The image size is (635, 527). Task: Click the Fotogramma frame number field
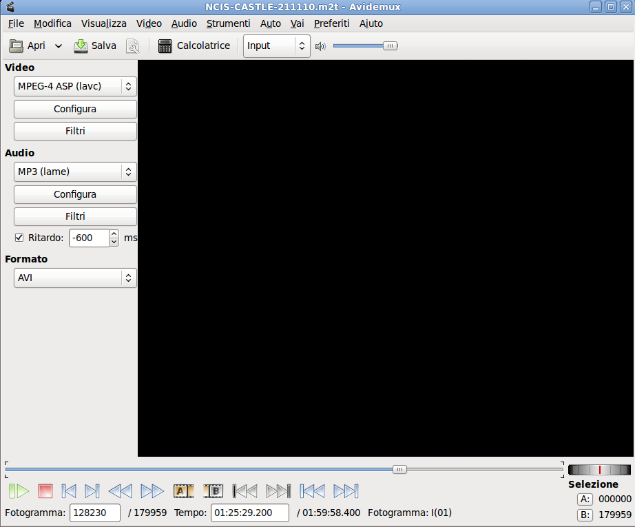[x=95, y=513]
